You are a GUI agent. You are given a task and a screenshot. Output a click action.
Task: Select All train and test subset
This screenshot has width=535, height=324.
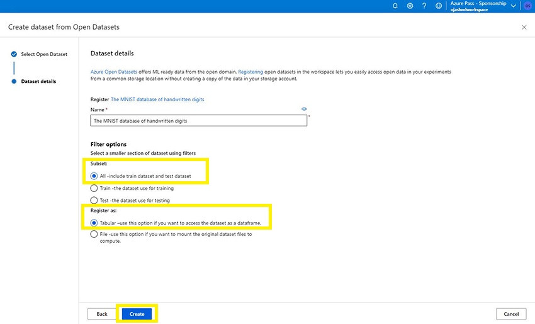[94, 176]
